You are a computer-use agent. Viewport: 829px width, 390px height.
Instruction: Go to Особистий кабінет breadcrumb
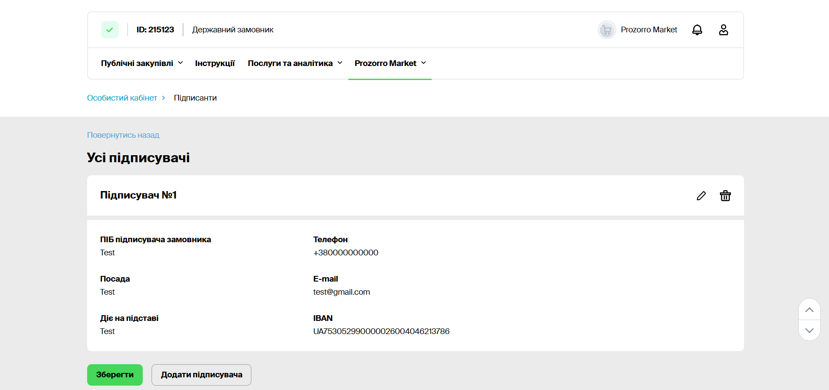click(x=122, y=98)
